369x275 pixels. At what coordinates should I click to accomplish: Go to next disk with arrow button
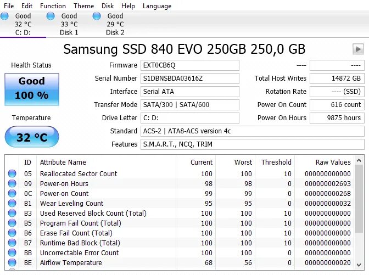pyautogui.click(x=358, y=49)
